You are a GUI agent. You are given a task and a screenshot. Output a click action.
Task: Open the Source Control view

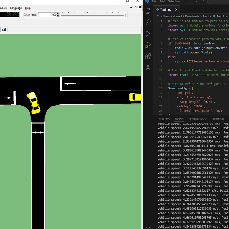(148, 34)
